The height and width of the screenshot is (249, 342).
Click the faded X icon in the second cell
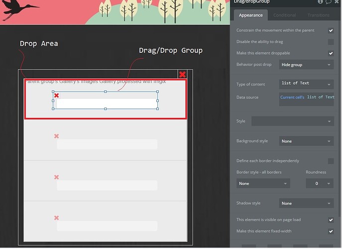point(56,136)
